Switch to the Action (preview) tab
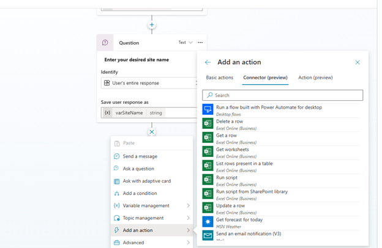The image size is (382, 248). pos(315,78)
